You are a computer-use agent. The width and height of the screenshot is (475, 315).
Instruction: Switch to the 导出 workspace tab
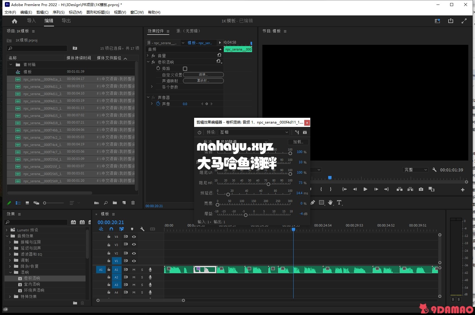[66, 21]
